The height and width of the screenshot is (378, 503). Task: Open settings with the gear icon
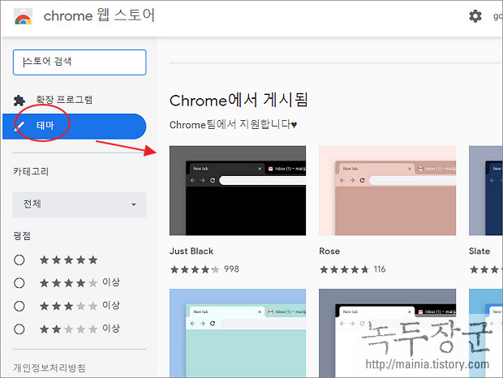tap(475, 15)
